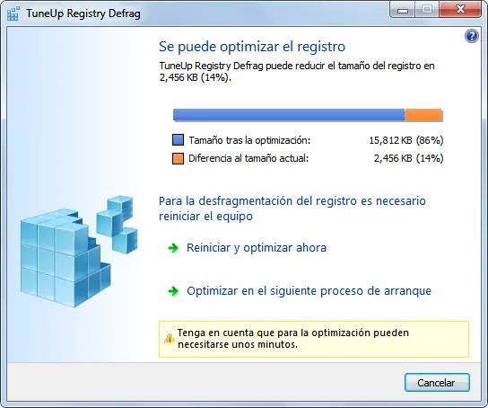Close the window with the red X

[x=460, y=10]
